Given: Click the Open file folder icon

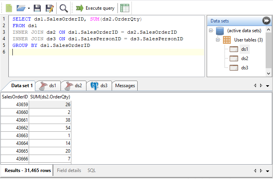Looking at the screenshot, I should [21, 8].
